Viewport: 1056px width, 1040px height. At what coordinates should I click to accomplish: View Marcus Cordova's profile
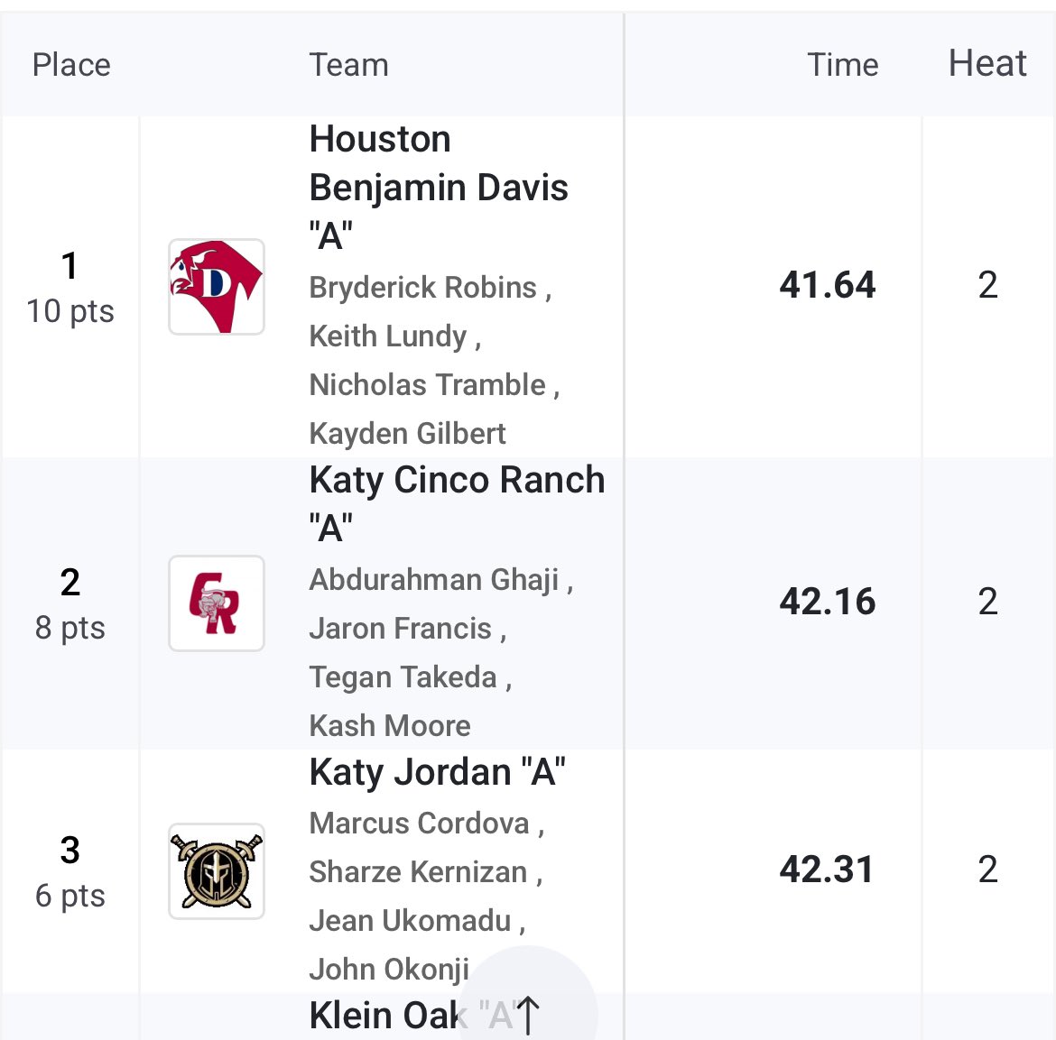tap(419, 824)
